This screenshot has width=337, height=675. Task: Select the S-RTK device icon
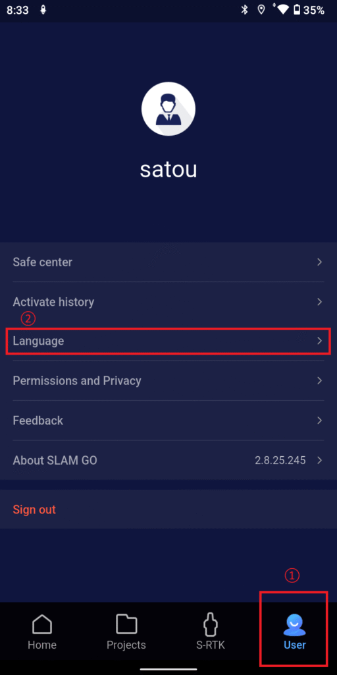pyautogui.click(x=211, y=624)
